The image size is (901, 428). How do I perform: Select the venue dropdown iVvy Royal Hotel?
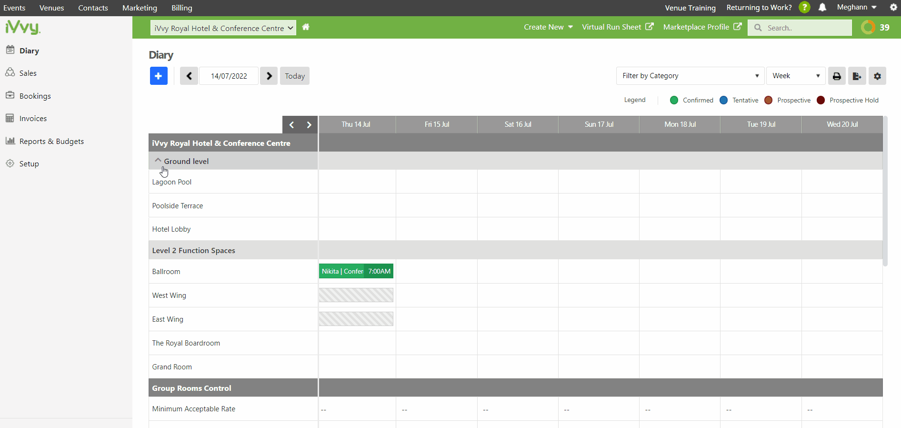223,28
